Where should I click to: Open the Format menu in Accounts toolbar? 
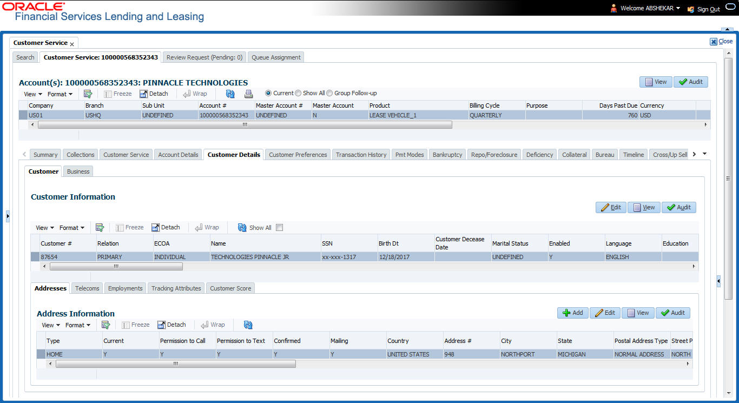60,94
